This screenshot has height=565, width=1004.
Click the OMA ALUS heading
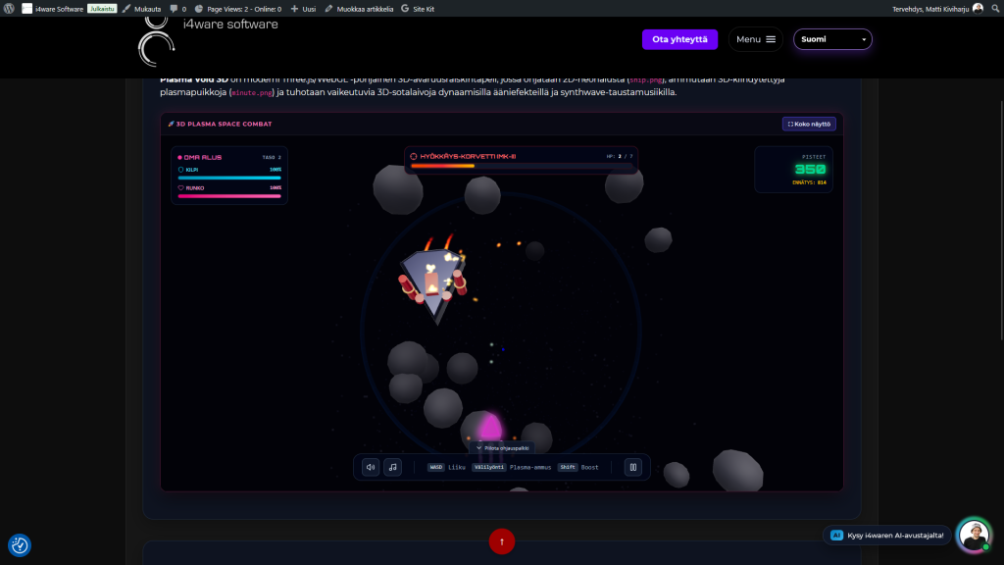pos(202,157)
